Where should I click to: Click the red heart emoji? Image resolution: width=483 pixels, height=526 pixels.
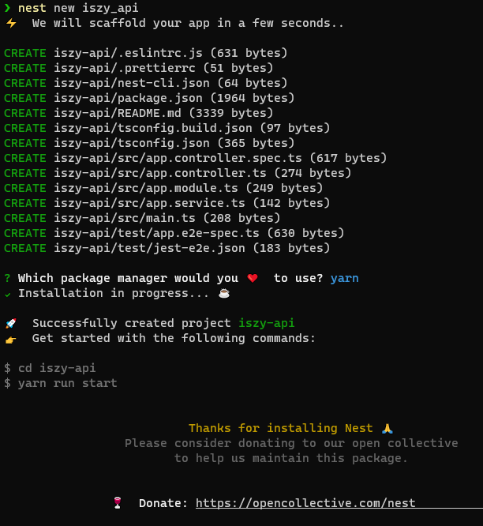coord(253,278)
